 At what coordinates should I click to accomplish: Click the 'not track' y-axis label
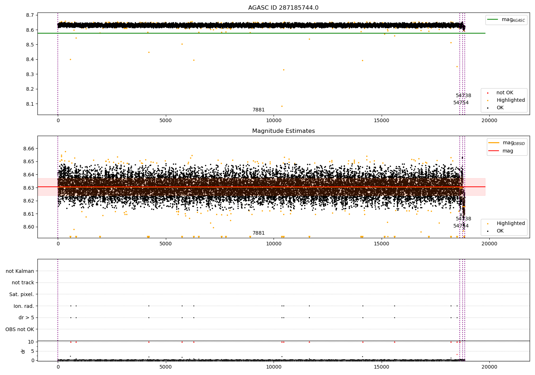point(23,282)
